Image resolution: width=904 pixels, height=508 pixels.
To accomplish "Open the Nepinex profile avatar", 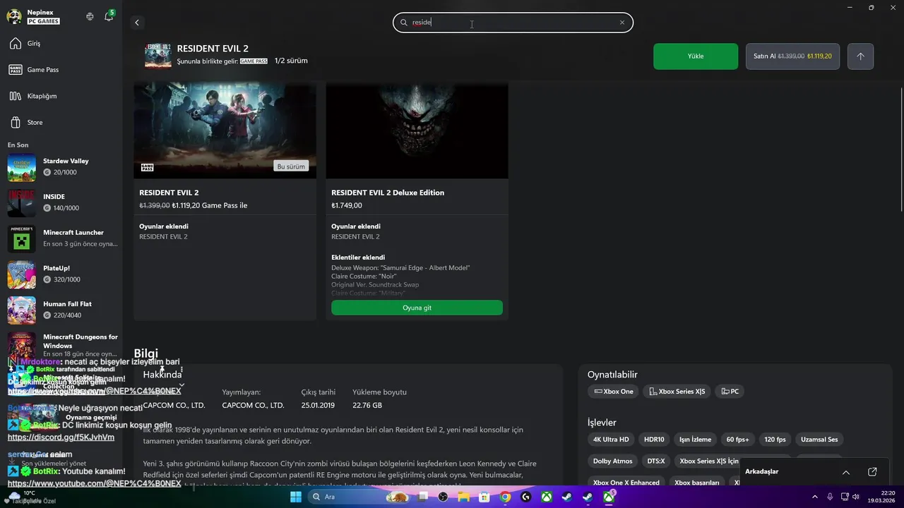I will [x=14, y=16].
